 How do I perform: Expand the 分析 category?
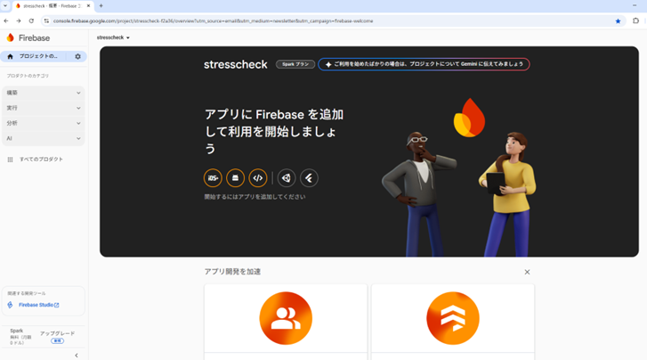[x=44, y=123]
